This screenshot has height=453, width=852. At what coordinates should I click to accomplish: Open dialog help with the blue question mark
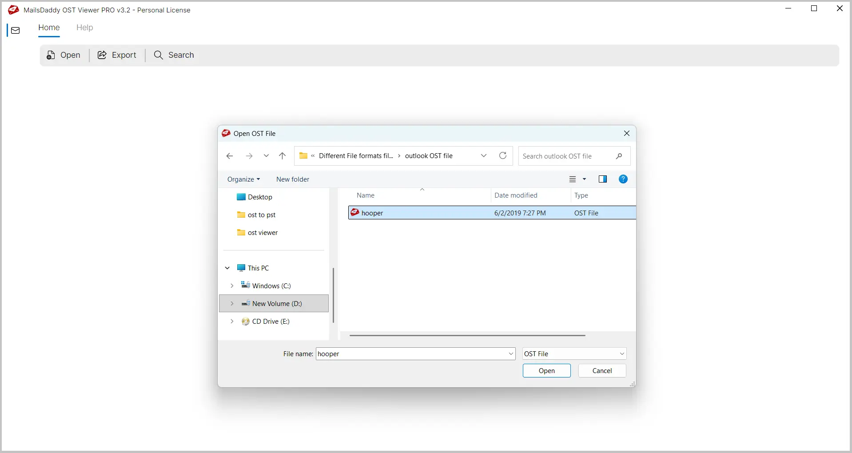pyautogui.click(x=623, y=179)
